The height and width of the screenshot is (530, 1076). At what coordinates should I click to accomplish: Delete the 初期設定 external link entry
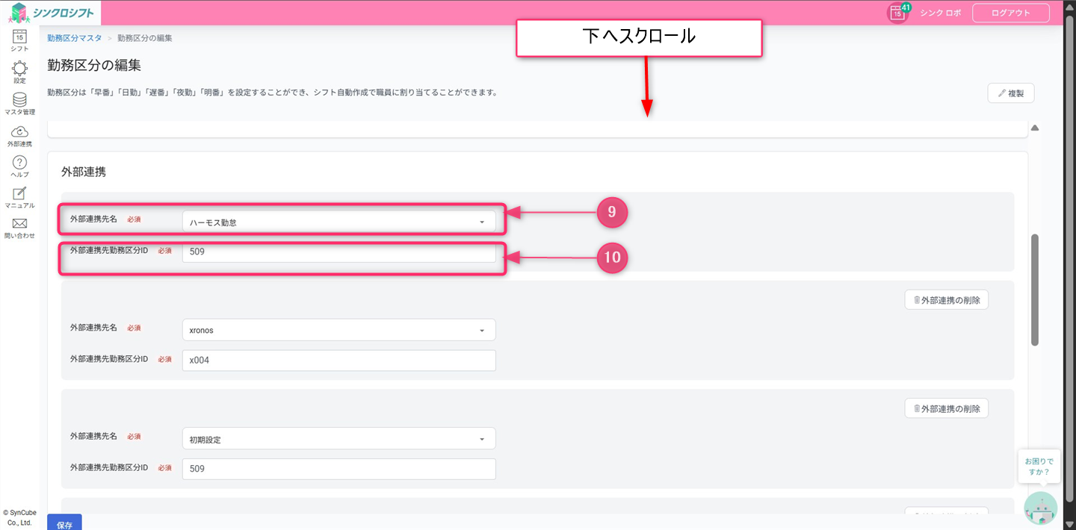tap(946, 408)
